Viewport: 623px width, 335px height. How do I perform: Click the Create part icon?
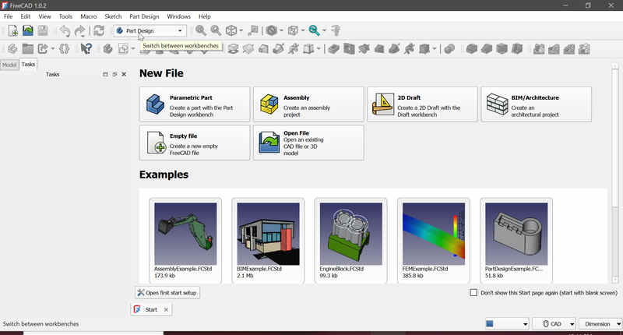point(12,49)
